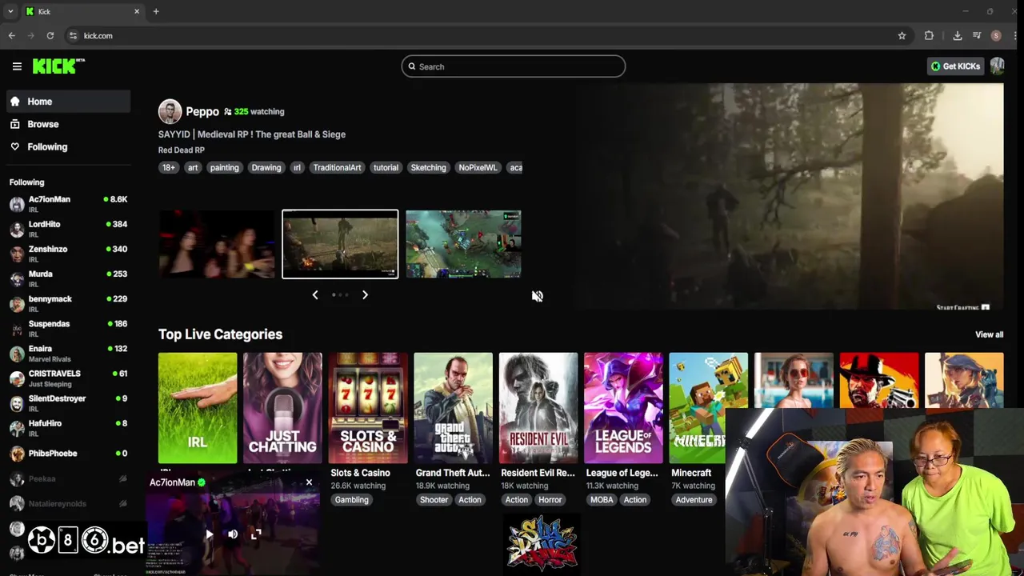Reload the page in browser
The width and height of the screenshot is (1024, 576).
tap(50, 35)
